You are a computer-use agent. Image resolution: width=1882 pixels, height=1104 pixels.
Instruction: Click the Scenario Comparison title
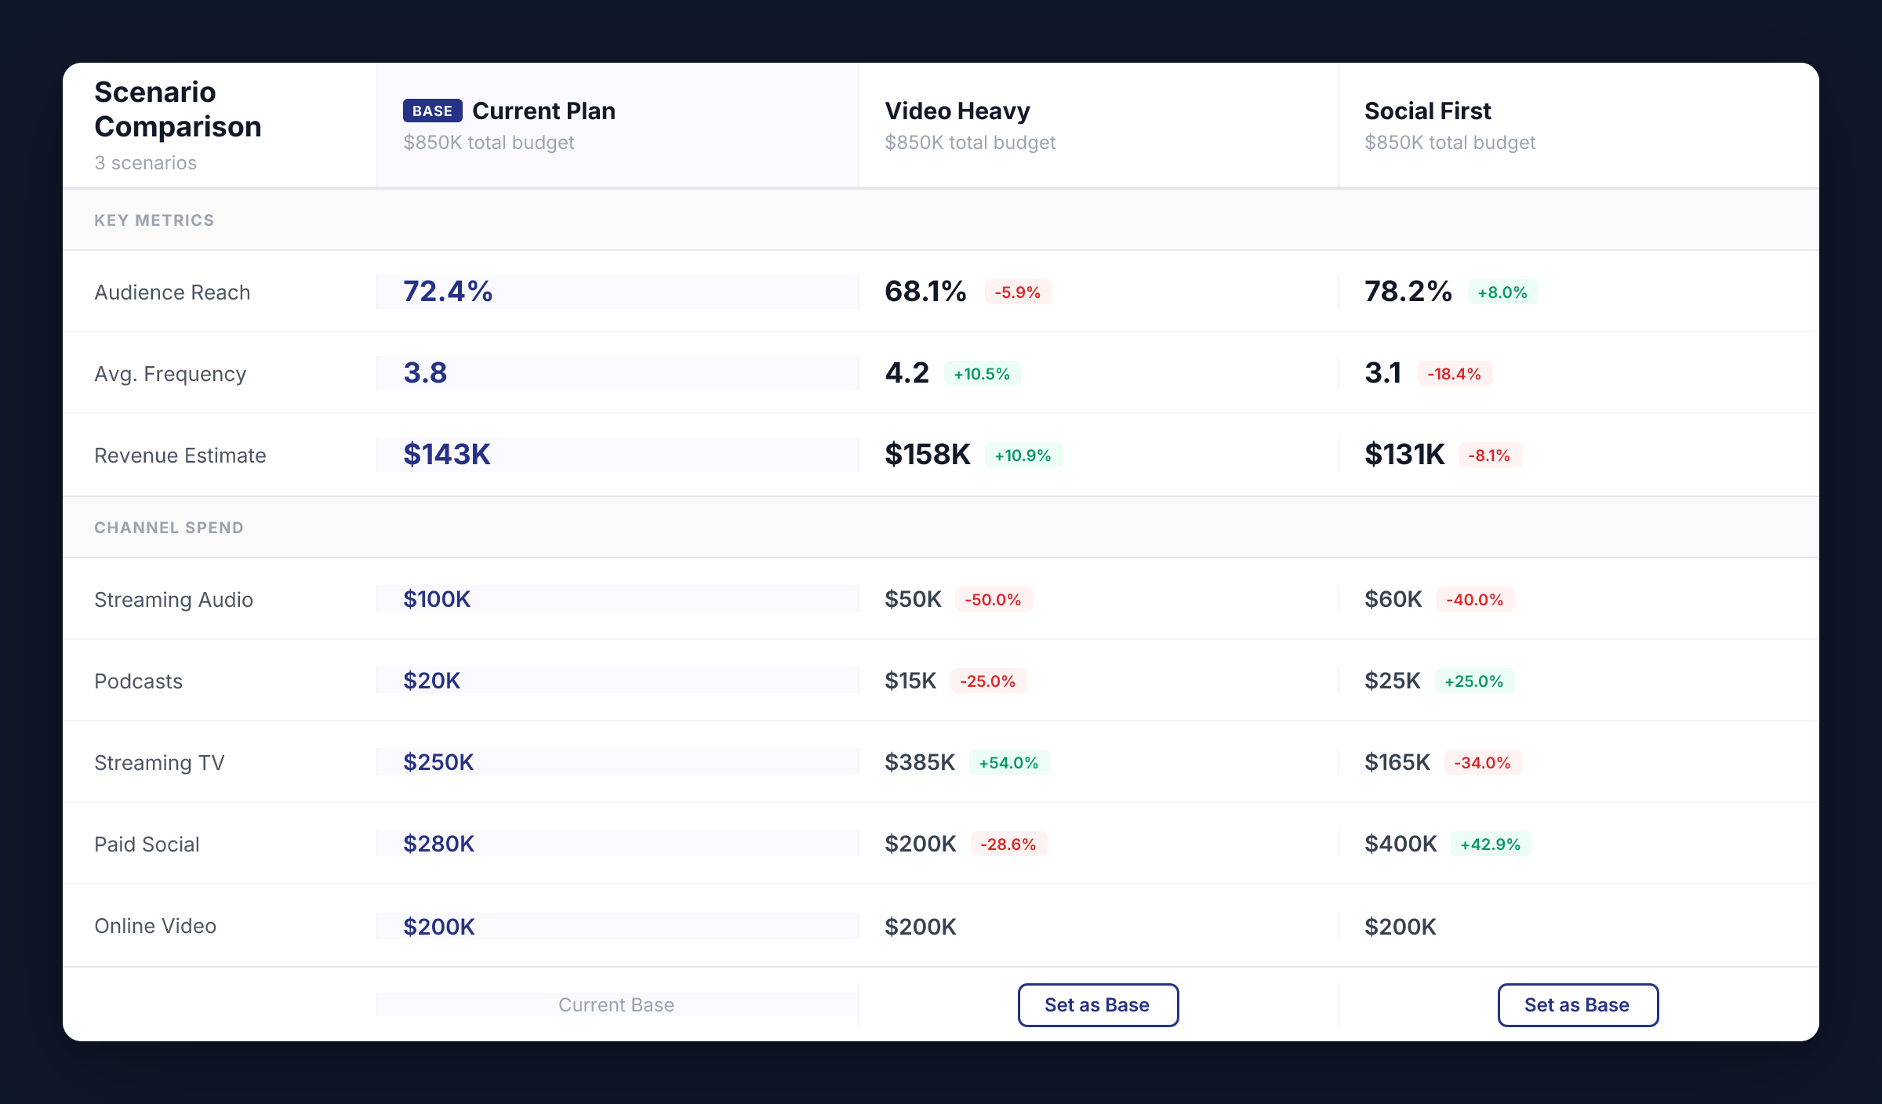click(x=177, y=109)
